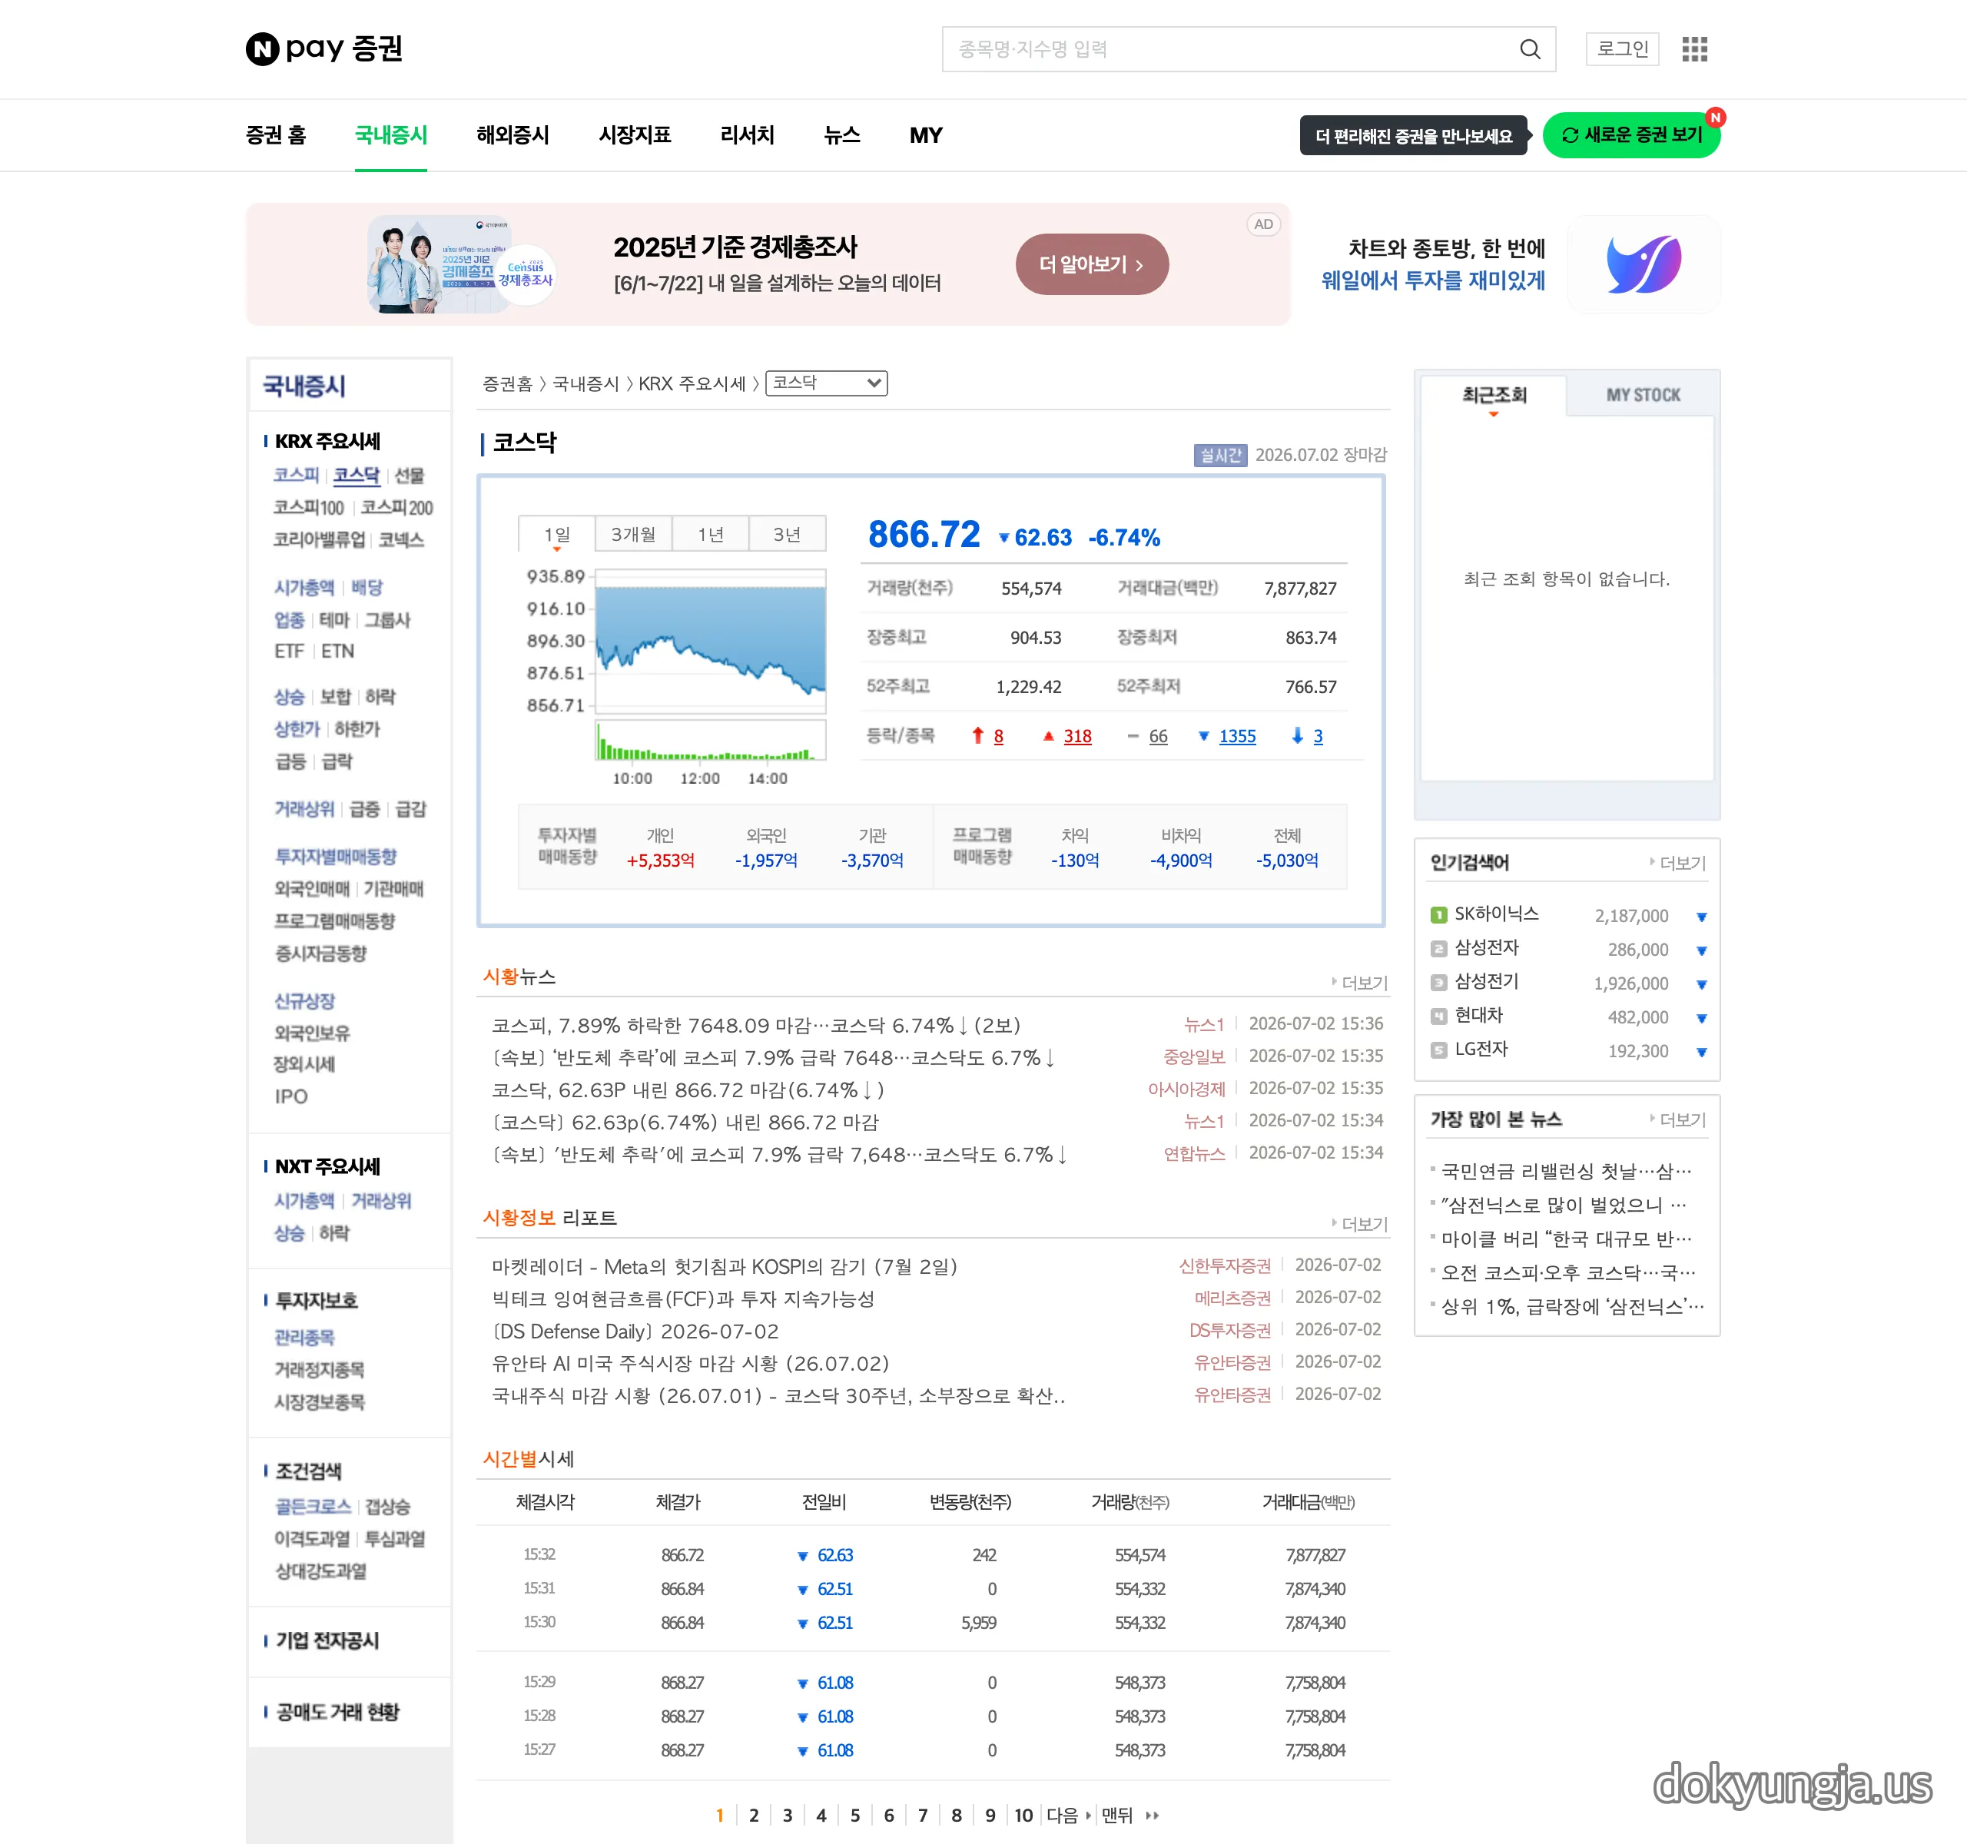Open the nine-dot apps grid icon
1967x1844 pixels.
pos(1695,49)
